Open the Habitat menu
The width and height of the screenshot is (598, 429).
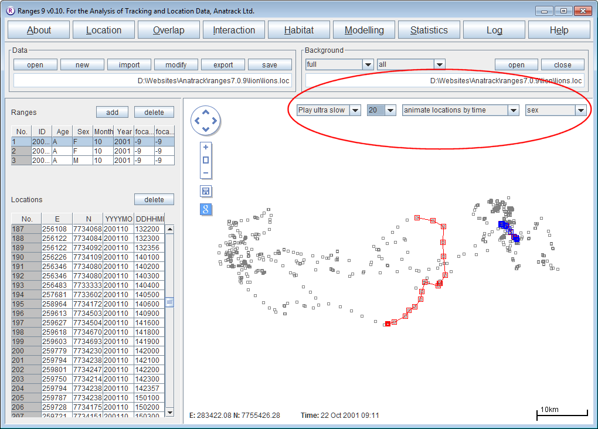click(298, 30)
